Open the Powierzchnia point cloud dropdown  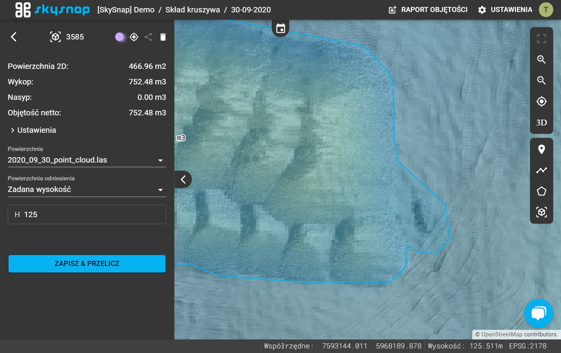point(87,160)
